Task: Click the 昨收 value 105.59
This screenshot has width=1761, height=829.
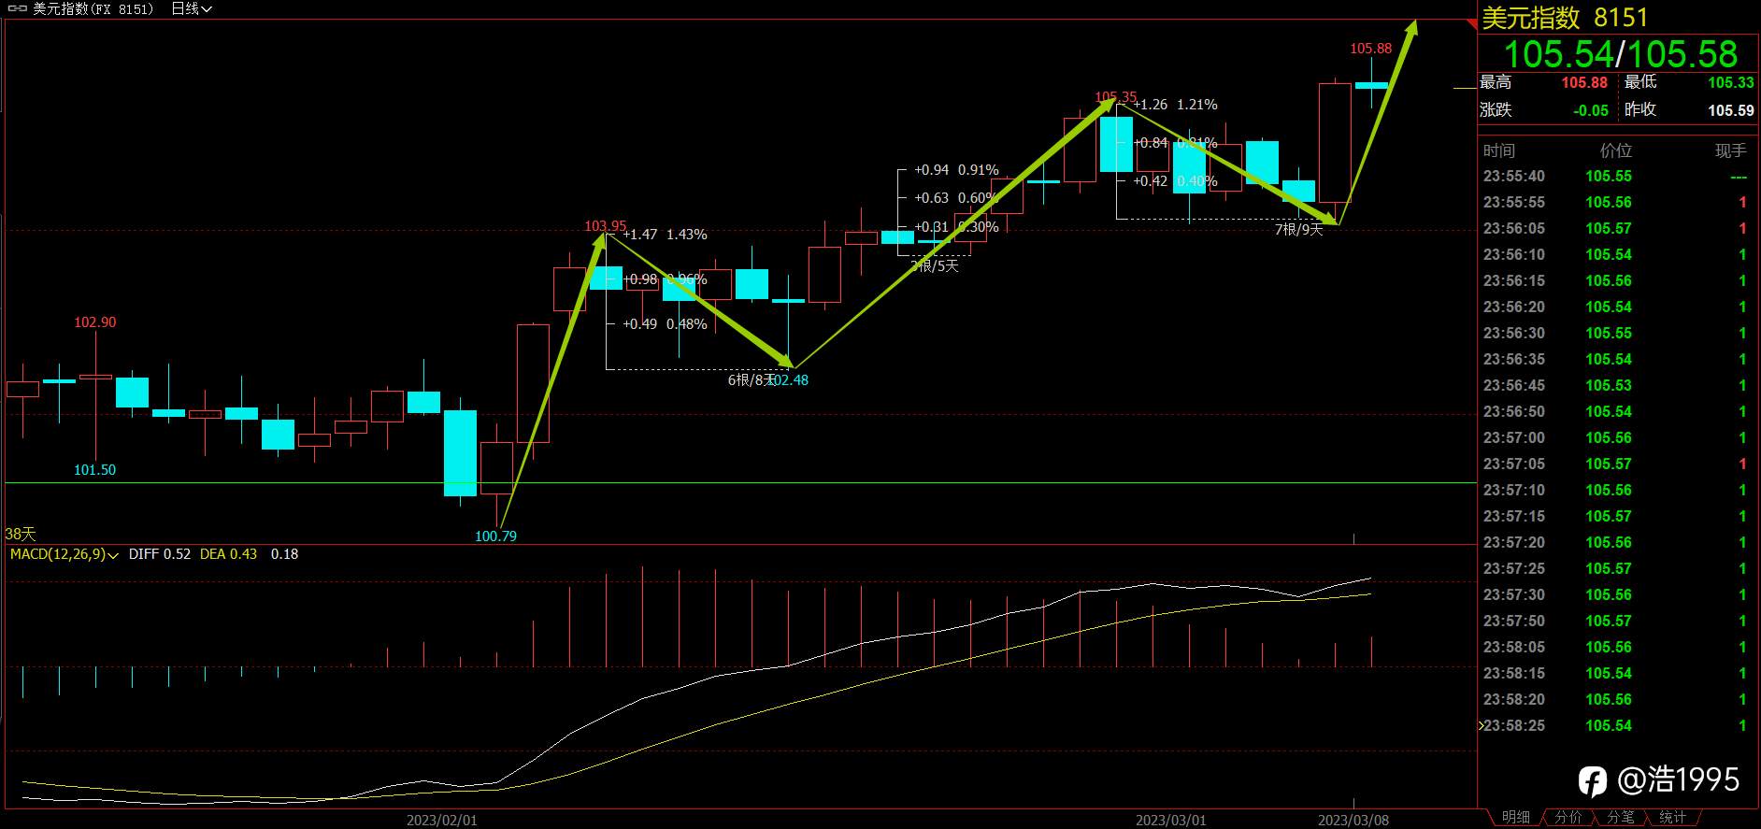Action: pyautogui.click(x=1731, y=110)
